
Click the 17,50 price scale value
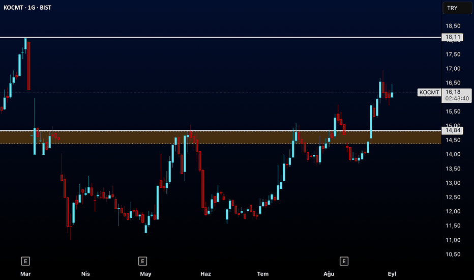point(453,54)
